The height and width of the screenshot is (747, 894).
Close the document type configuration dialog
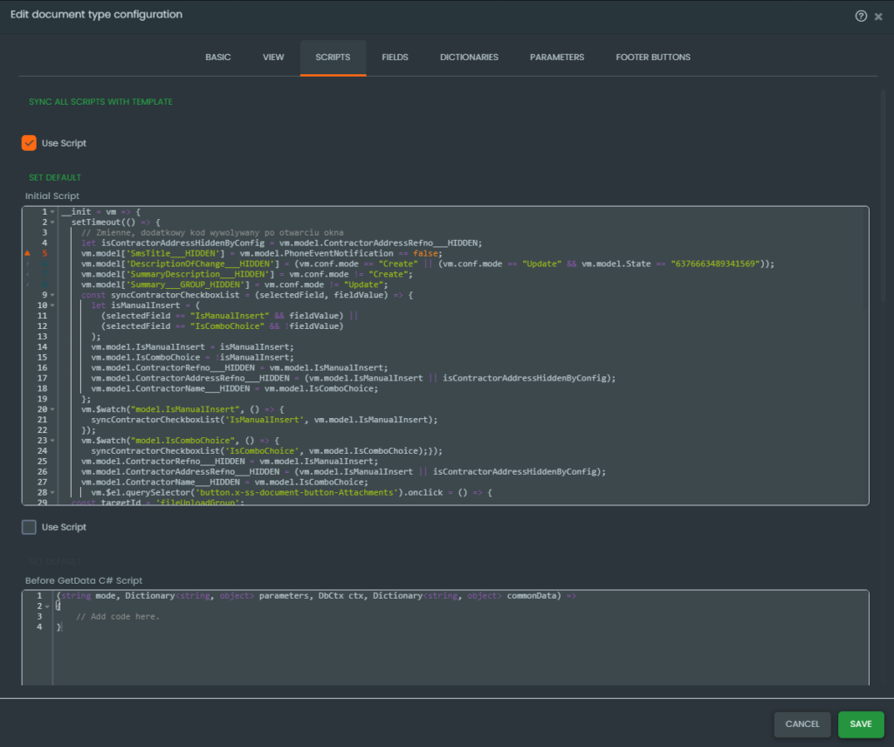(878, 16)
